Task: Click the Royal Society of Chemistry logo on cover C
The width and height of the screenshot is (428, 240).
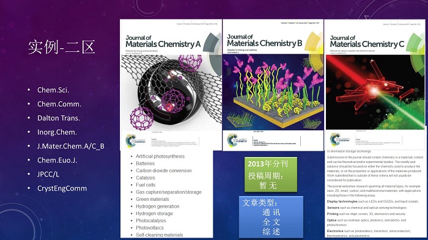Action: point(340,140)
